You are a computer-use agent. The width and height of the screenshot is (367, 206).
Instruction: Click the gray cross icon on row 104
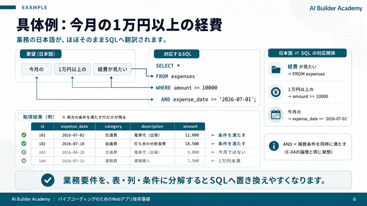click(24, 161)
